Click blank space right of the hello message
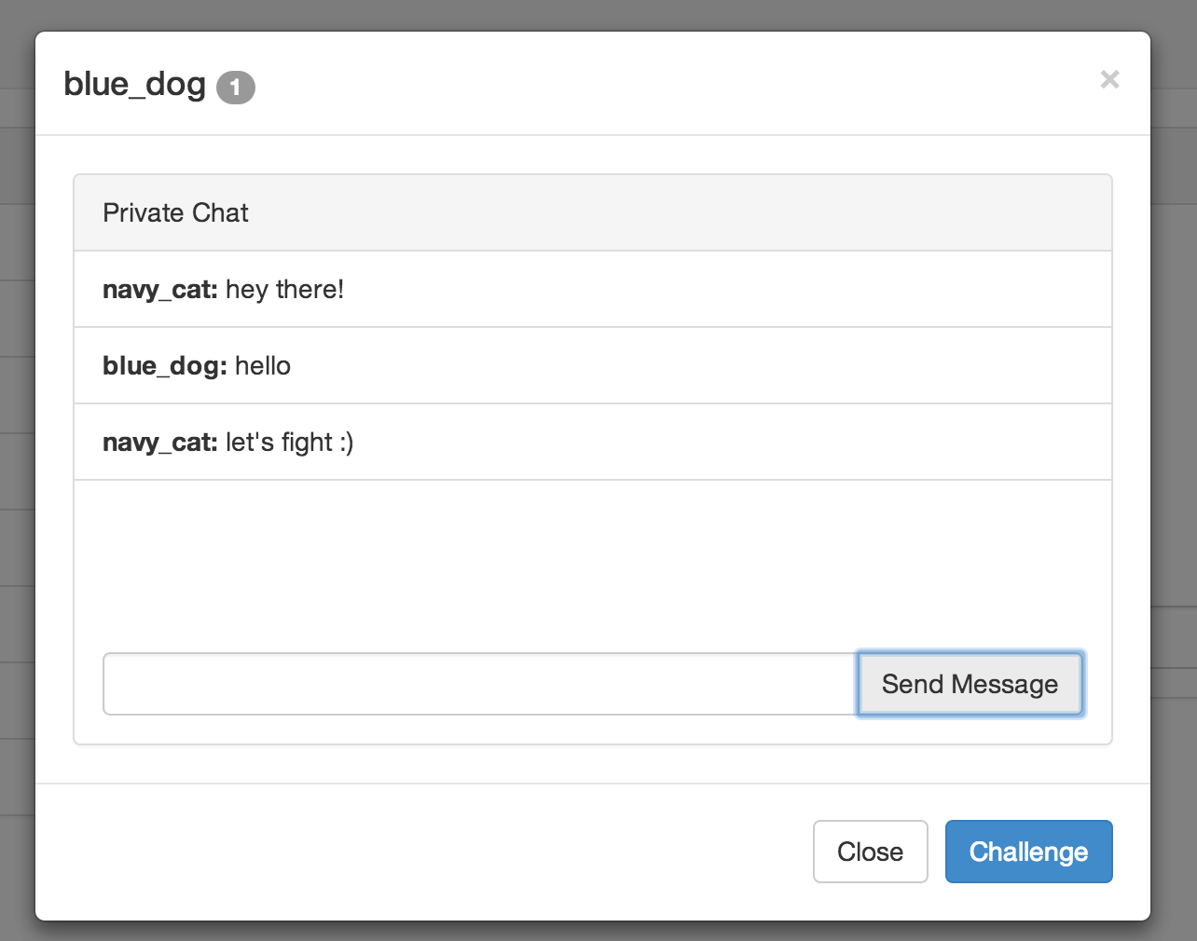1197x941 pixels. click(699, 366)
